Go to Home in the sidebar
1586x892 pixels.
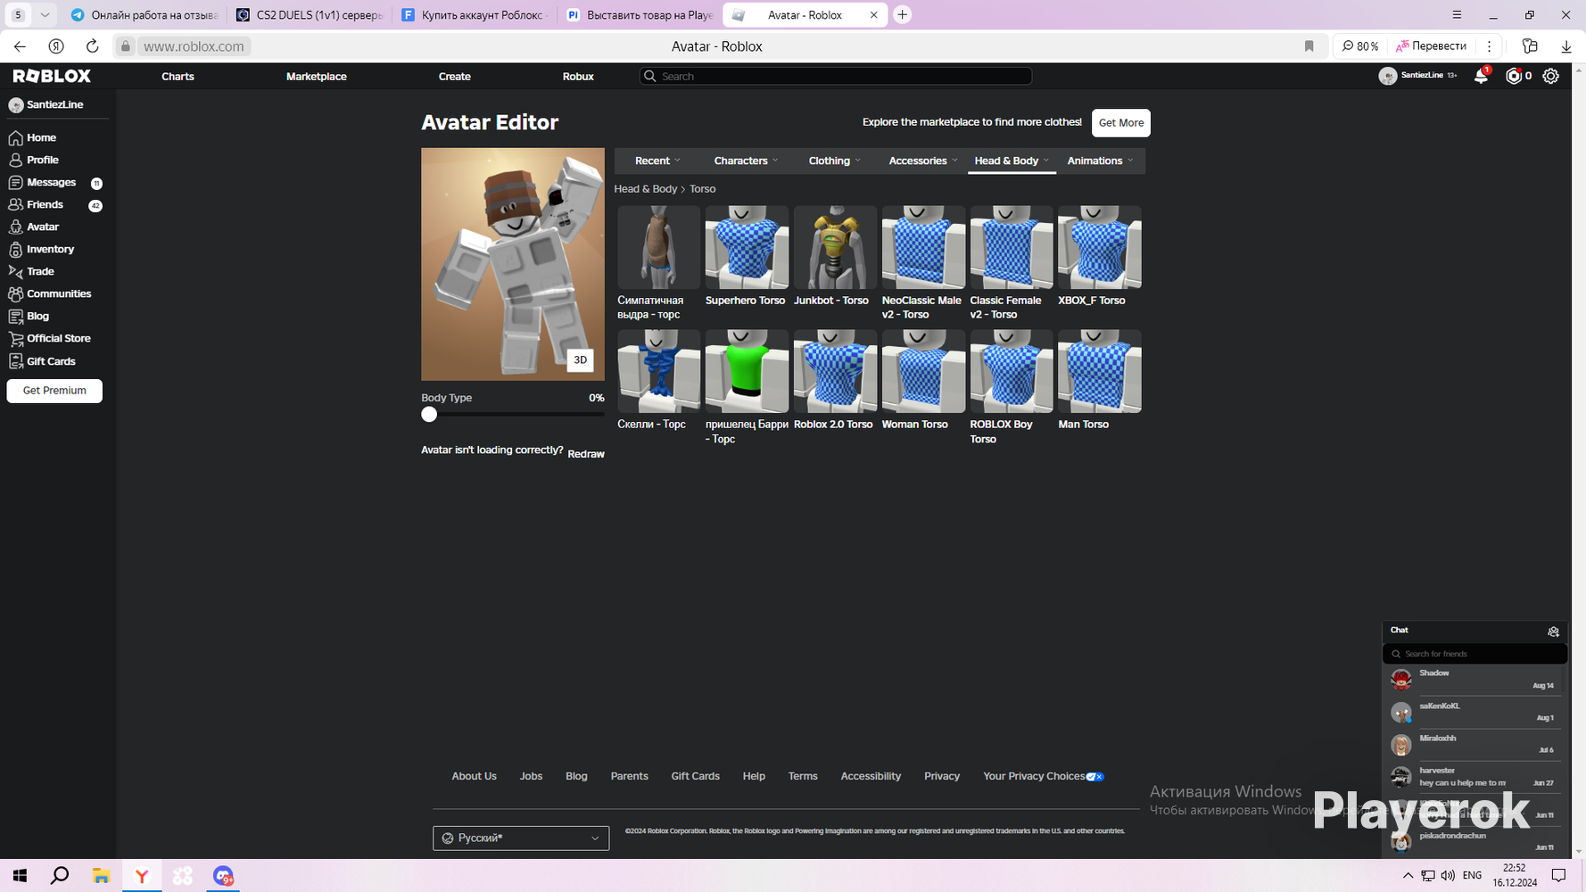41,137
